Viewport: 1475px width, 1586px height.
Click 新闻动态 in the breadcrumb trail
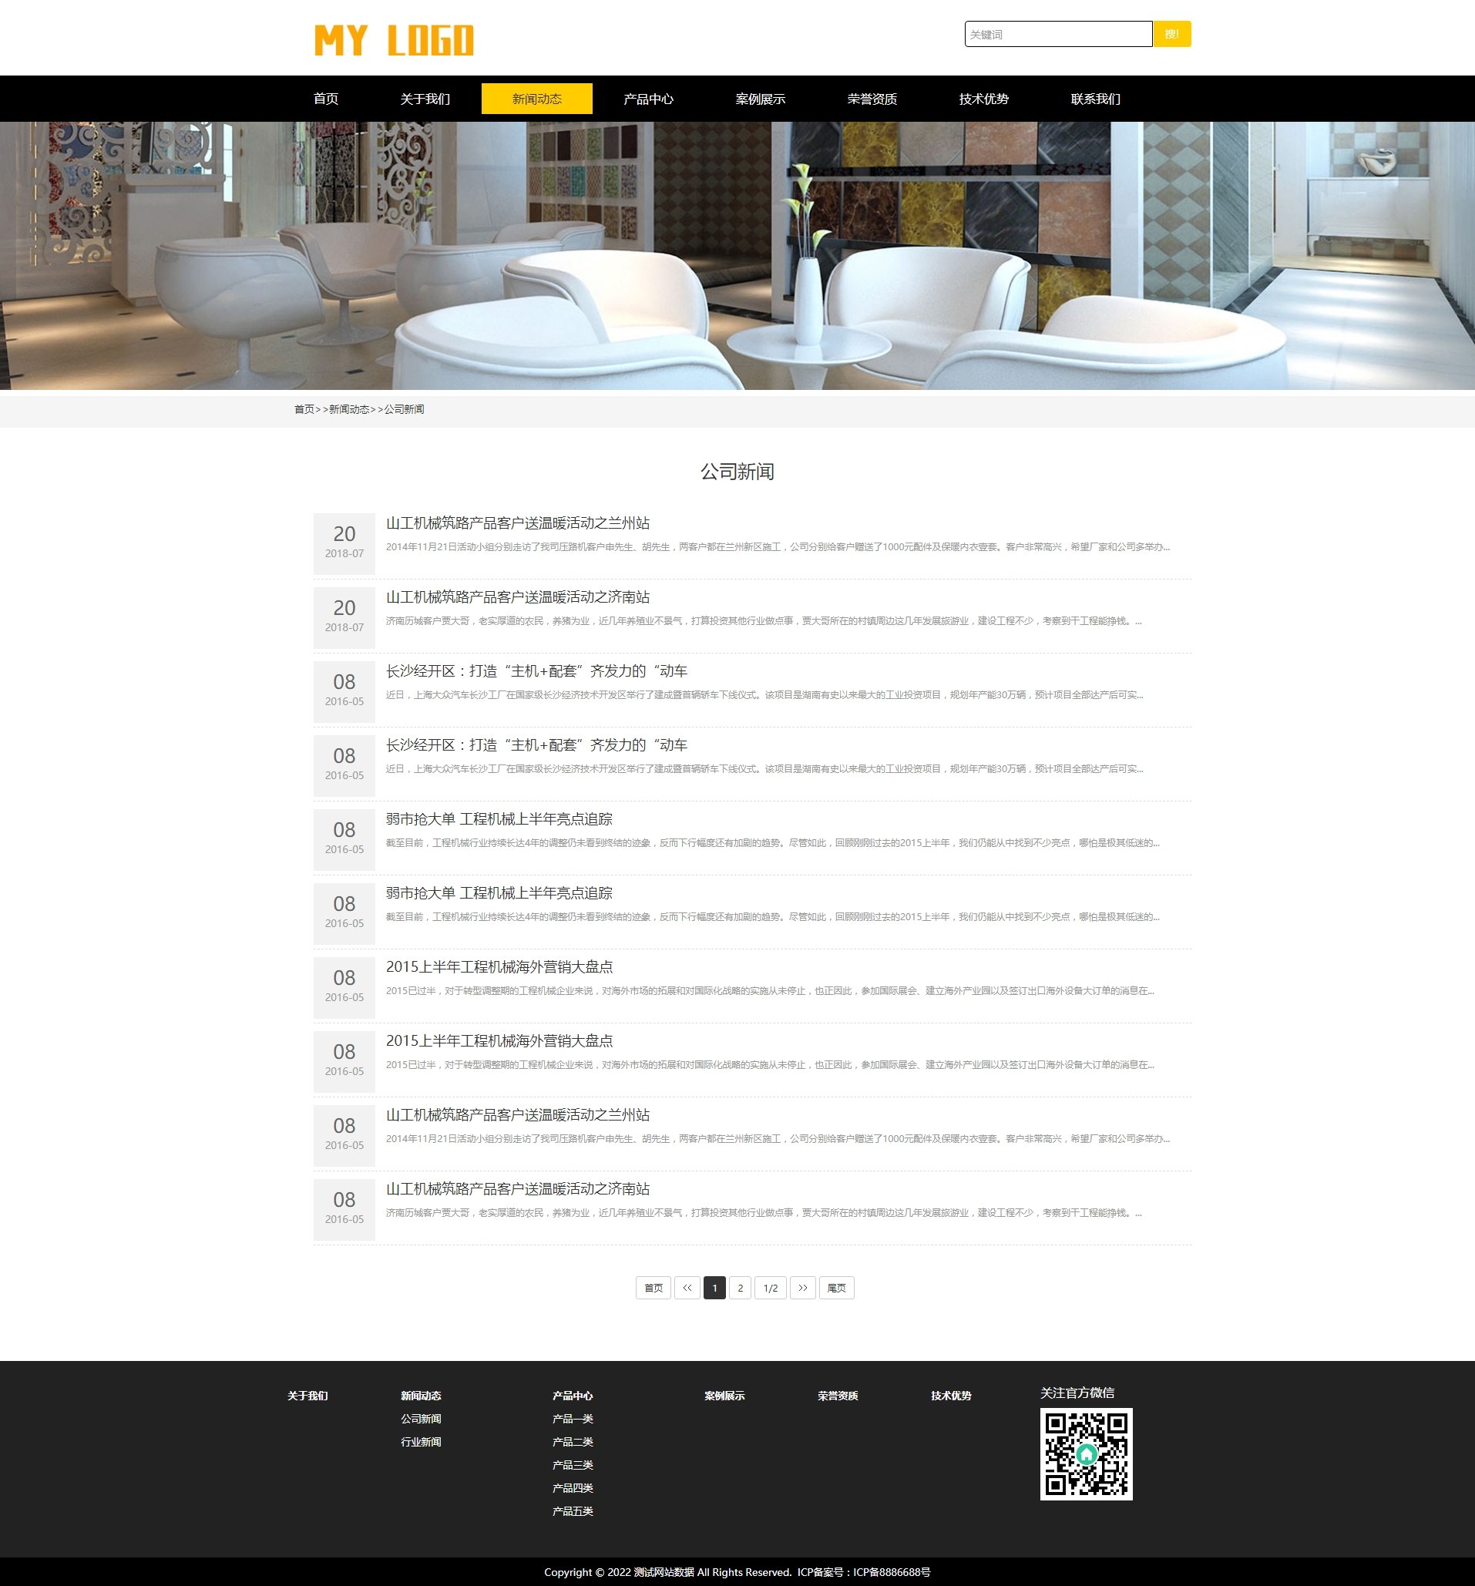pyautogui.click(x=348, y=409)
